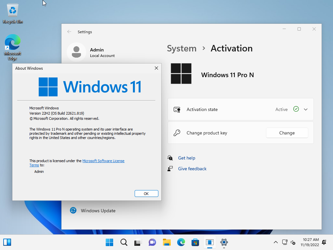Launch the Chat app from taskbar
Screen dimensions: 333x250
coord(152,242)
